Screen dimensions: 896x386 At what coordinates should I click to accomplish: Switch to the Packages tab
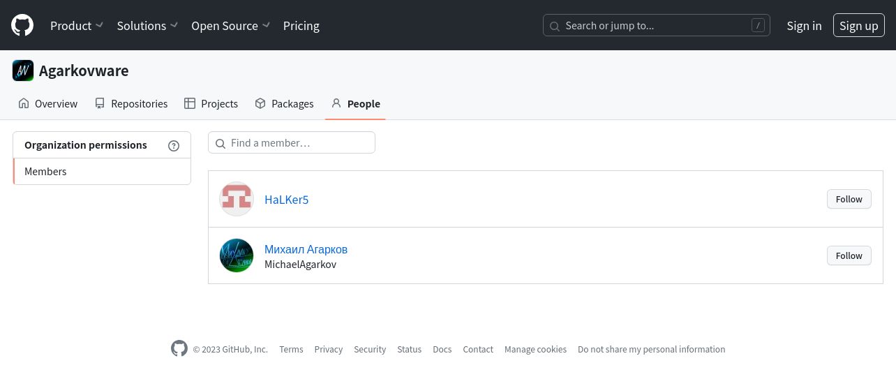[x=284, y=103]
